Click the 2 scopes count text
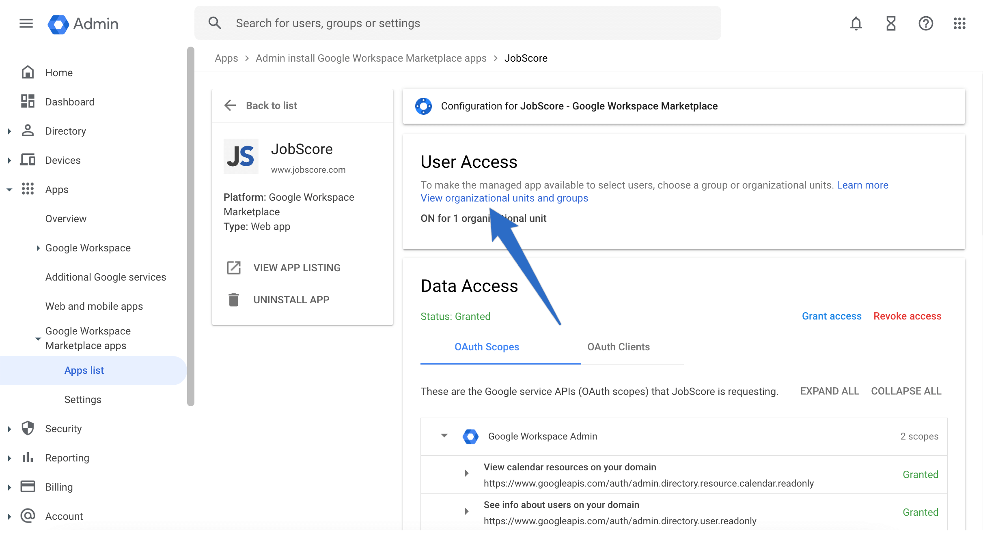 919,436
